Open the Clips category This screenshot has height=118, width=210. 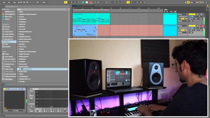pyautogui.click(x=7, y=44)
